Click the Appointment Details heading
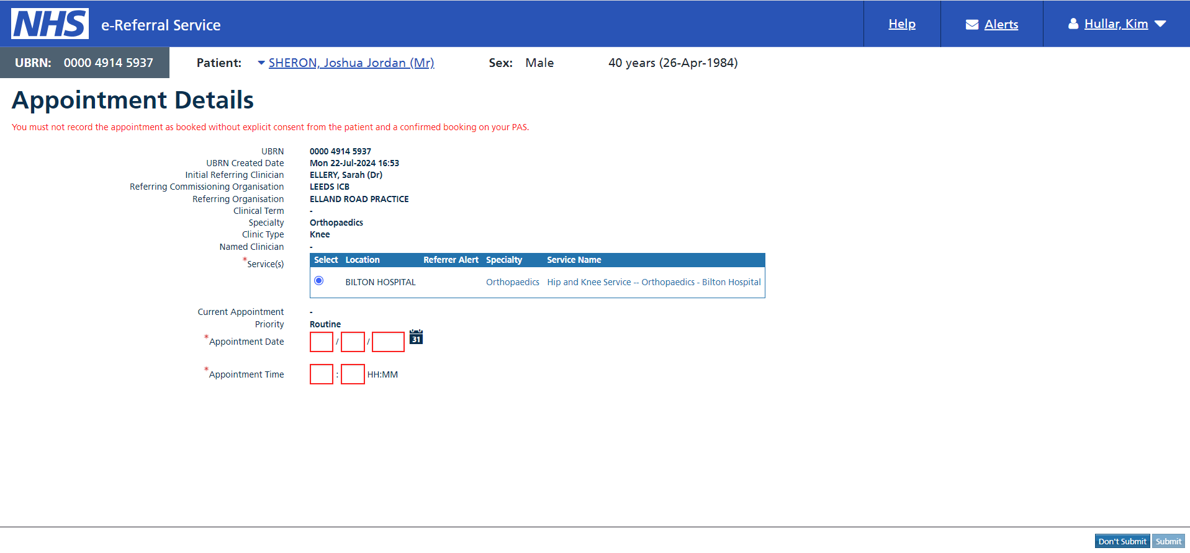The width and height of the screenshot is (1190, 553). tap(133, 100)
